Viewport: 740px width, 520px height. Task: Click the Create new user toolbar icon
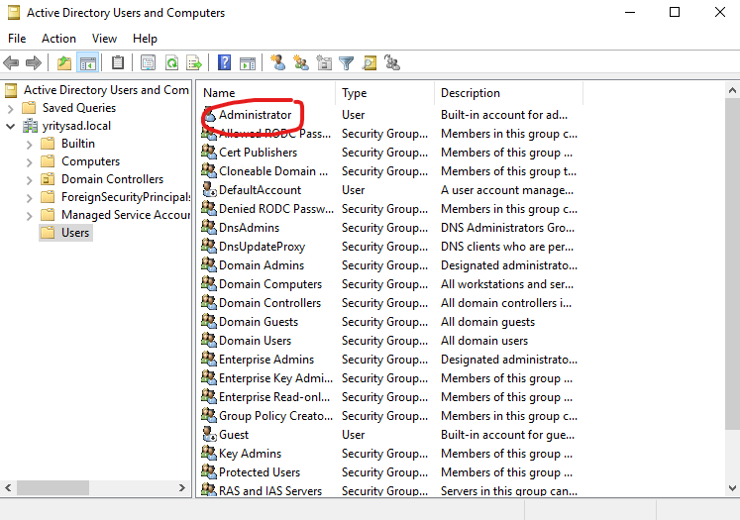click(x=277, y=62)
